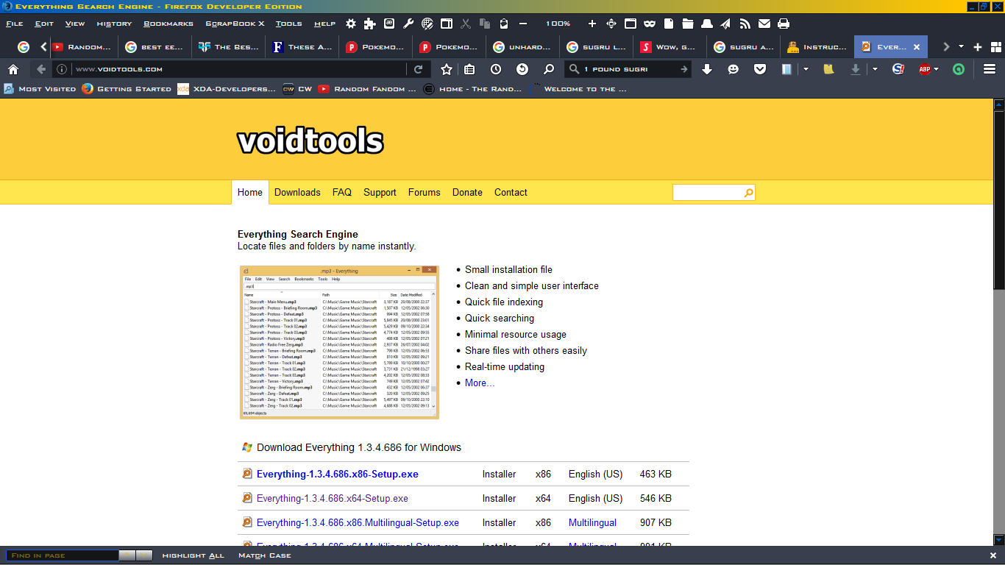This screenshot has height=565, width=1005.
Task: Download Everything-1.3.4.686.x86-Setup.exe
Action: coord(338,475)
